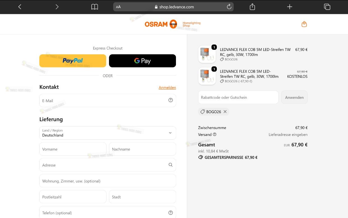Focus the E-Mail input field

point(108,100)
